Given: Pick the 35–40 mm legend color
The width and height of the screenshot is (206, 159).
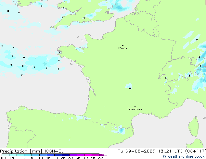Looking at the screenshot, I should (x=81, y=155).
